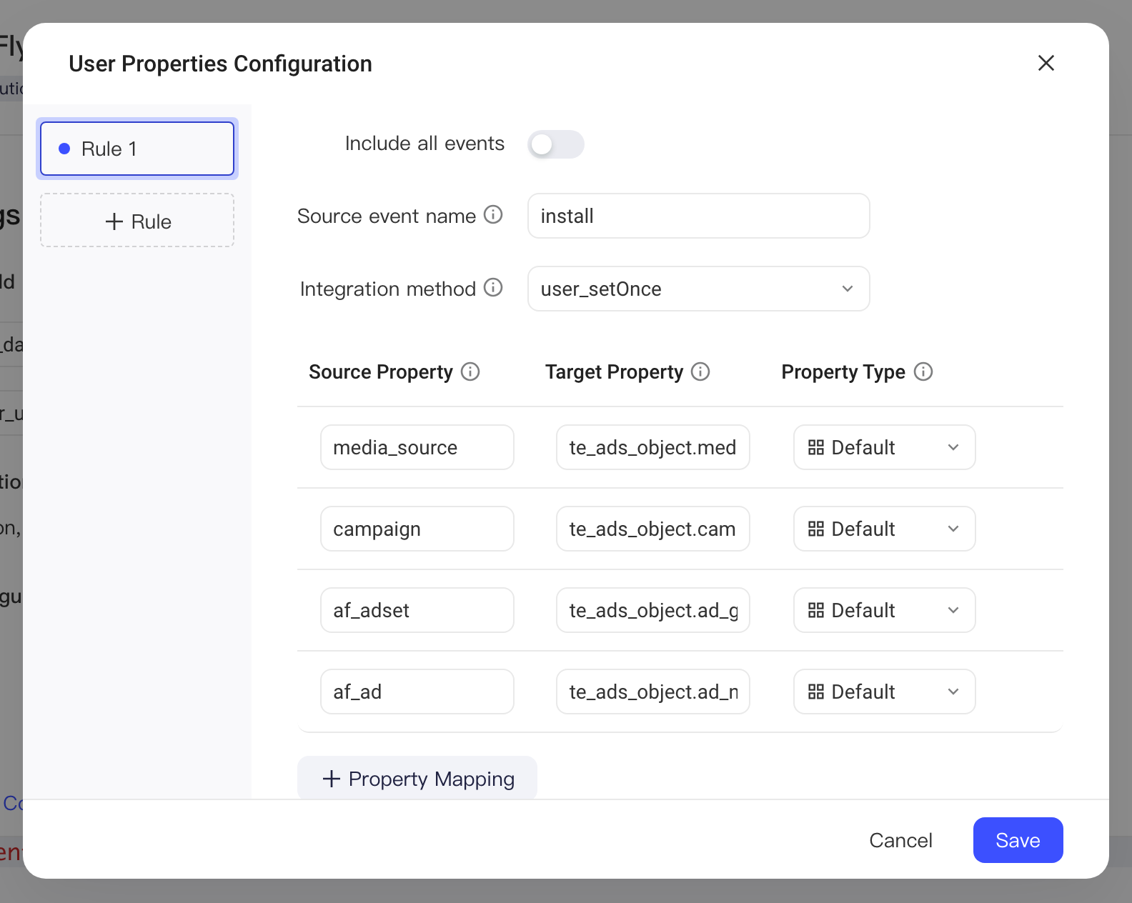Click info icon beside Source event name

coord(493,214)
